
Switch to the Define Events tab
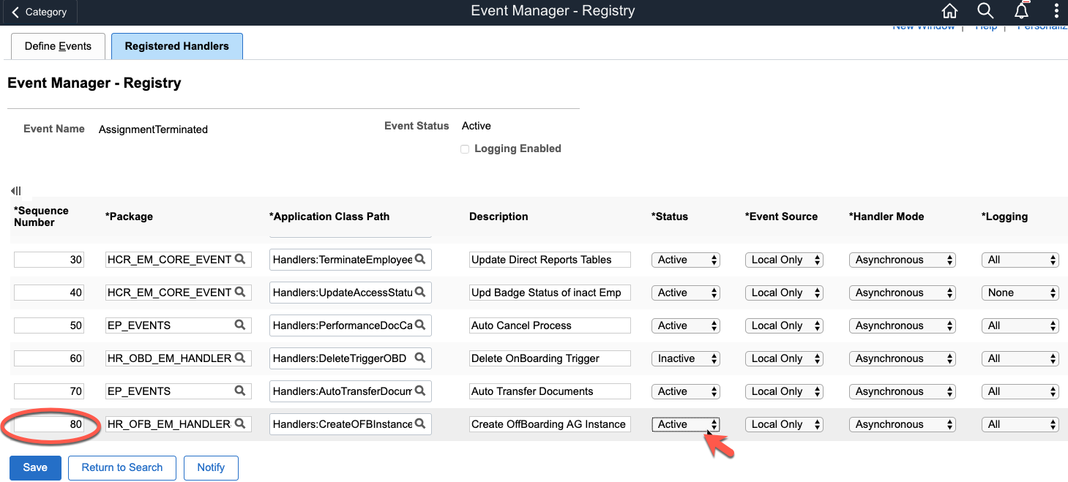[58, 46]
